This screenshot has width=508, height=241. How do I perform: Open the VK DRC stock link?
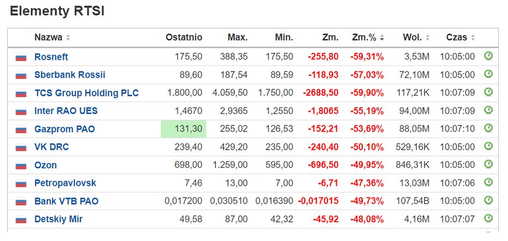[51, 147]
